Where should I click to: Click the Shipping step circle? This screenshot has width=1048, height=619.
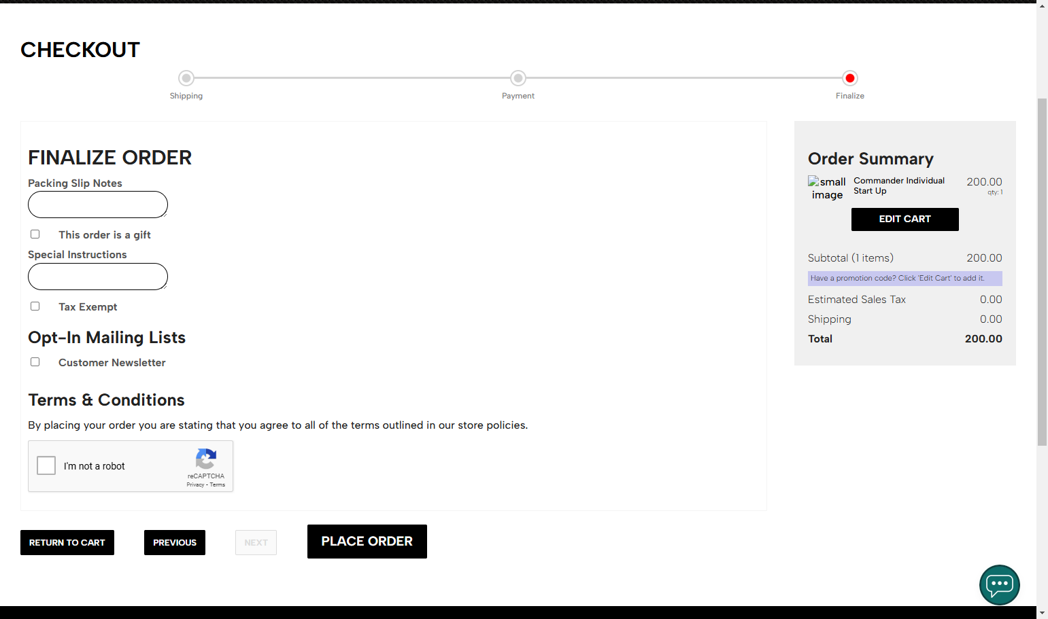pyautogui.click(x=186, y=78)
